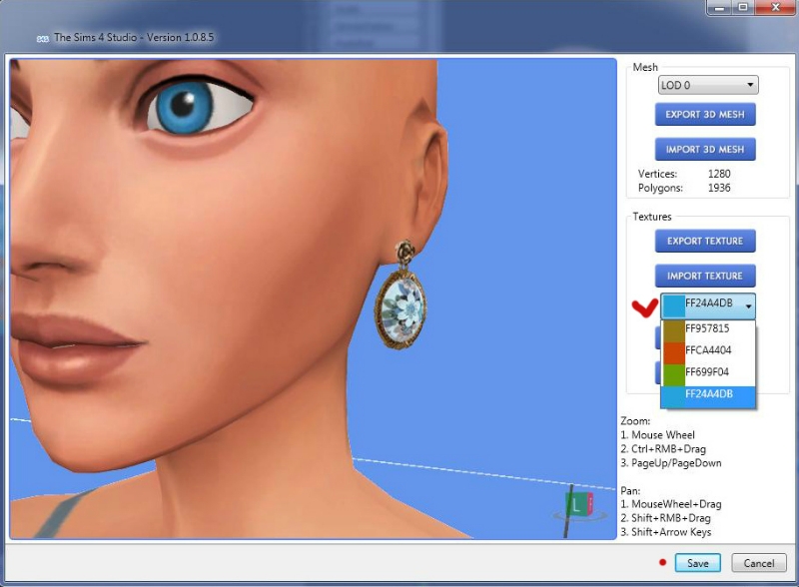Collapse the FF24A4DB swatch dropdown arrow
Screen dimensions: 799x587
[748, 307]
